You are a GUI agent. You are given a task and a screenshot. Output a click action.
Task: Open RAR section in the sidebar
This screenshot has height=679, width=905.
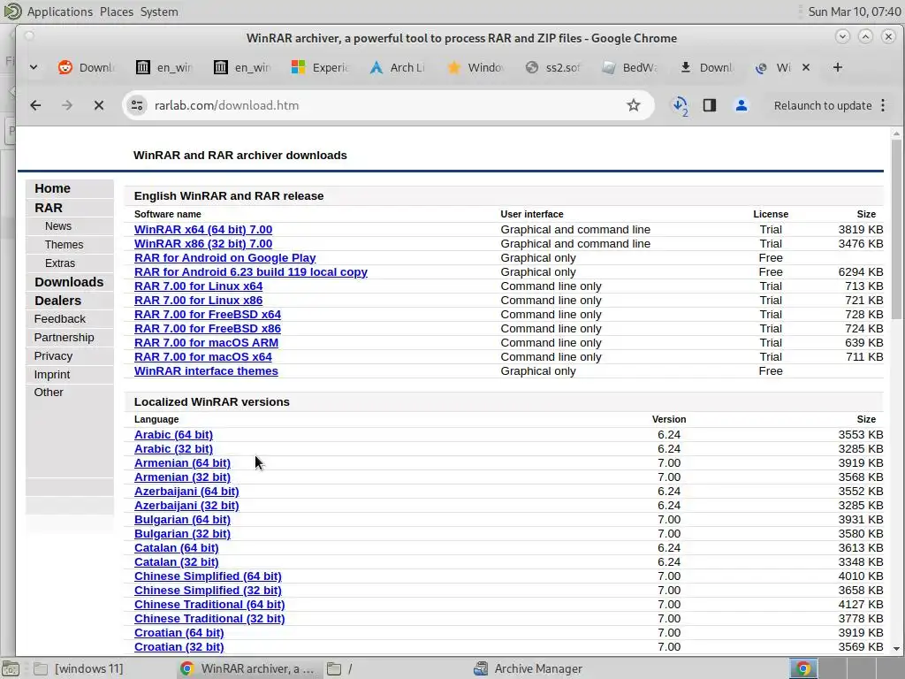tap(49, 207)
